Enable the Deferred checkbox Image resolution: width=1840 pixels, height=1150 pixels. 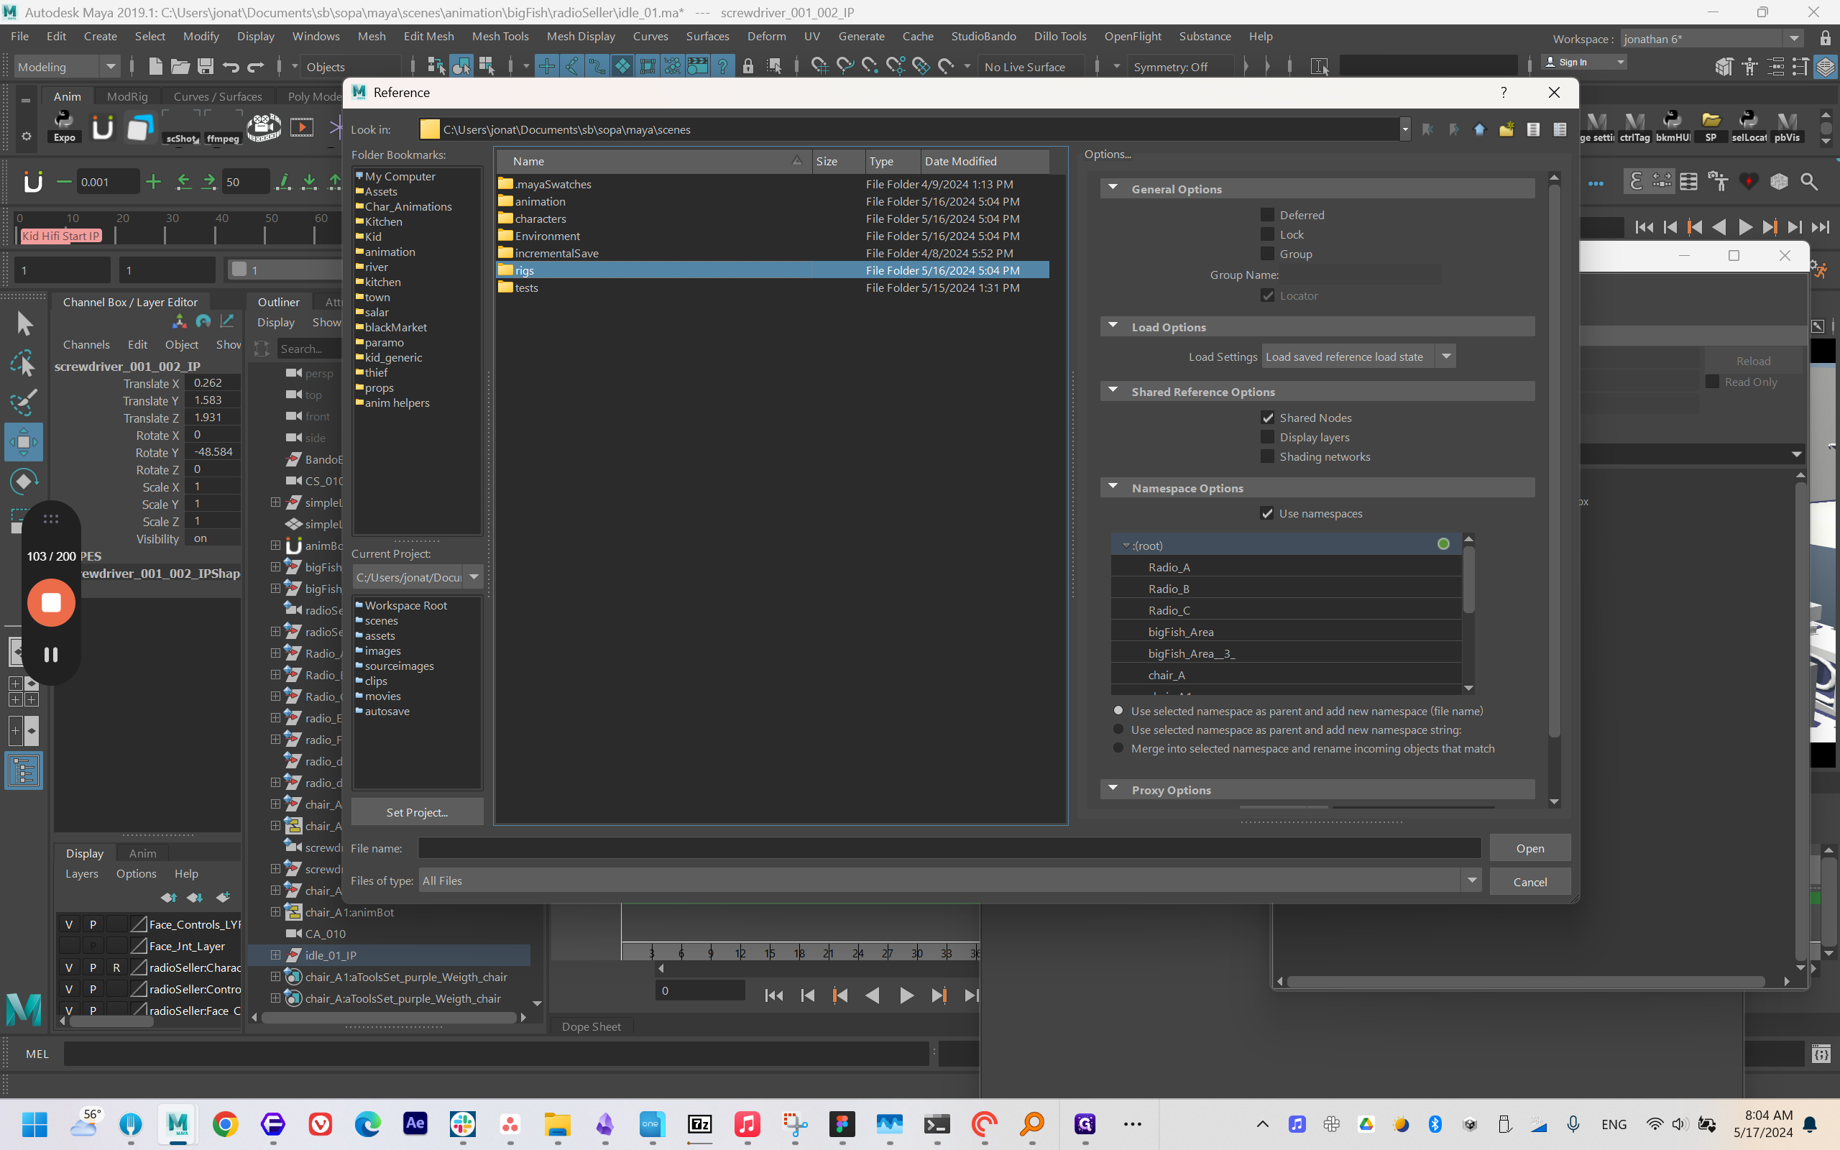pyautogui.click(x=1266, y=215)
